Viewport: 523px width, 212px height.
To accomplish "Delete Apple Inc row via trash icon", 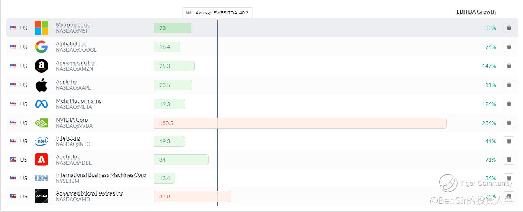I will point(509,85).
